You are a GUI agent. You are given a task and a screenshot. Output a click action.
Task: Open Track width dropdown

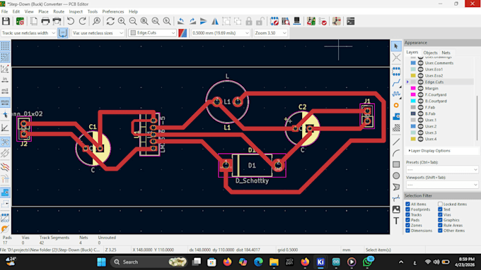click(x=28, y=32)
